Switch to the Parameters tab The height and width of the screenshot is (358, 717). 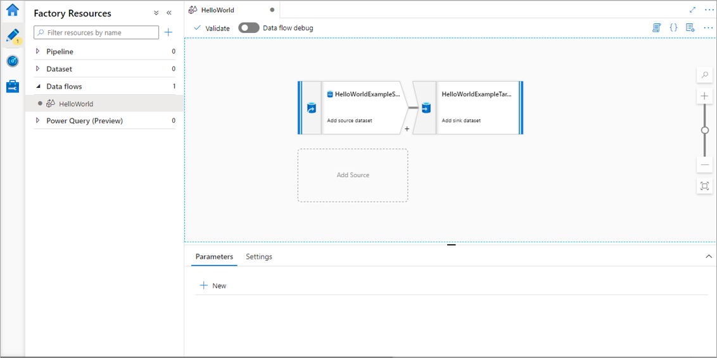pos(215,257)
